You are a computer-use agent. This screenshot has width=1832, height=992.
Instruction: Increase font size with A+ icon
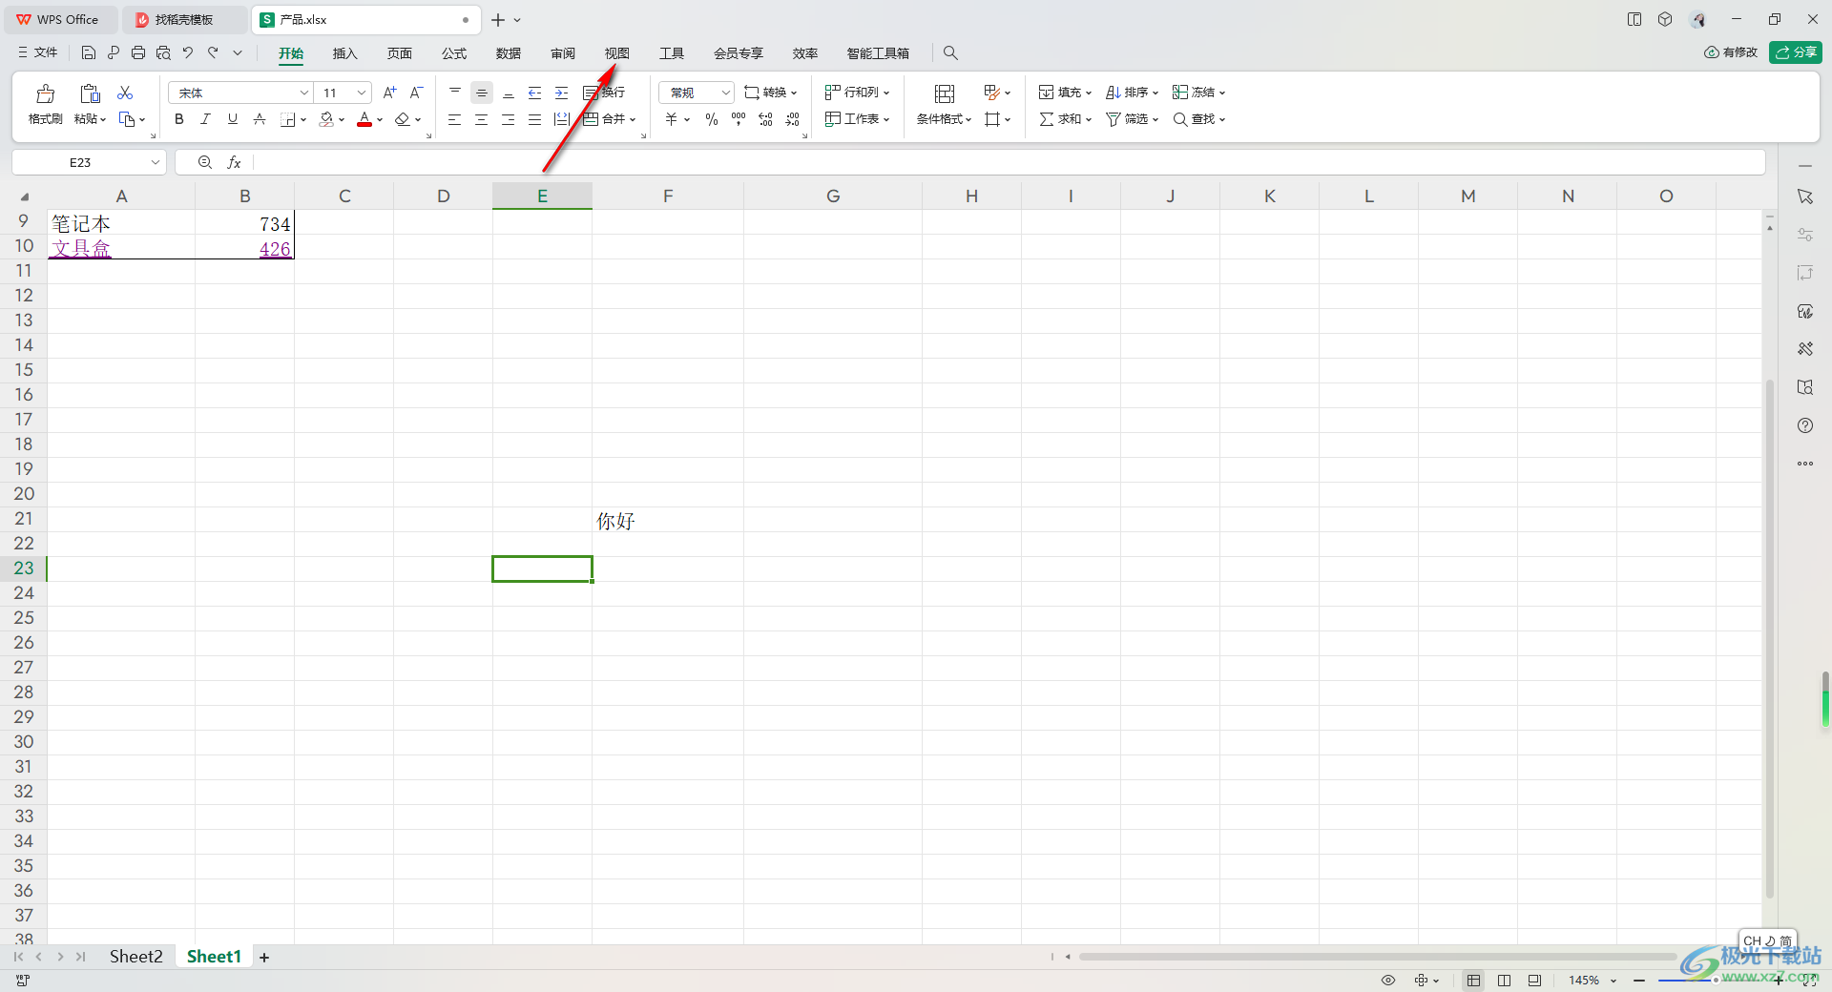pyautogui.click(x=389, y=93)
